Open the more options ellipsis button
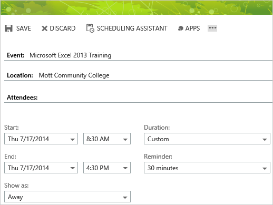The image size is (273, 205). [x=212, y=28]
